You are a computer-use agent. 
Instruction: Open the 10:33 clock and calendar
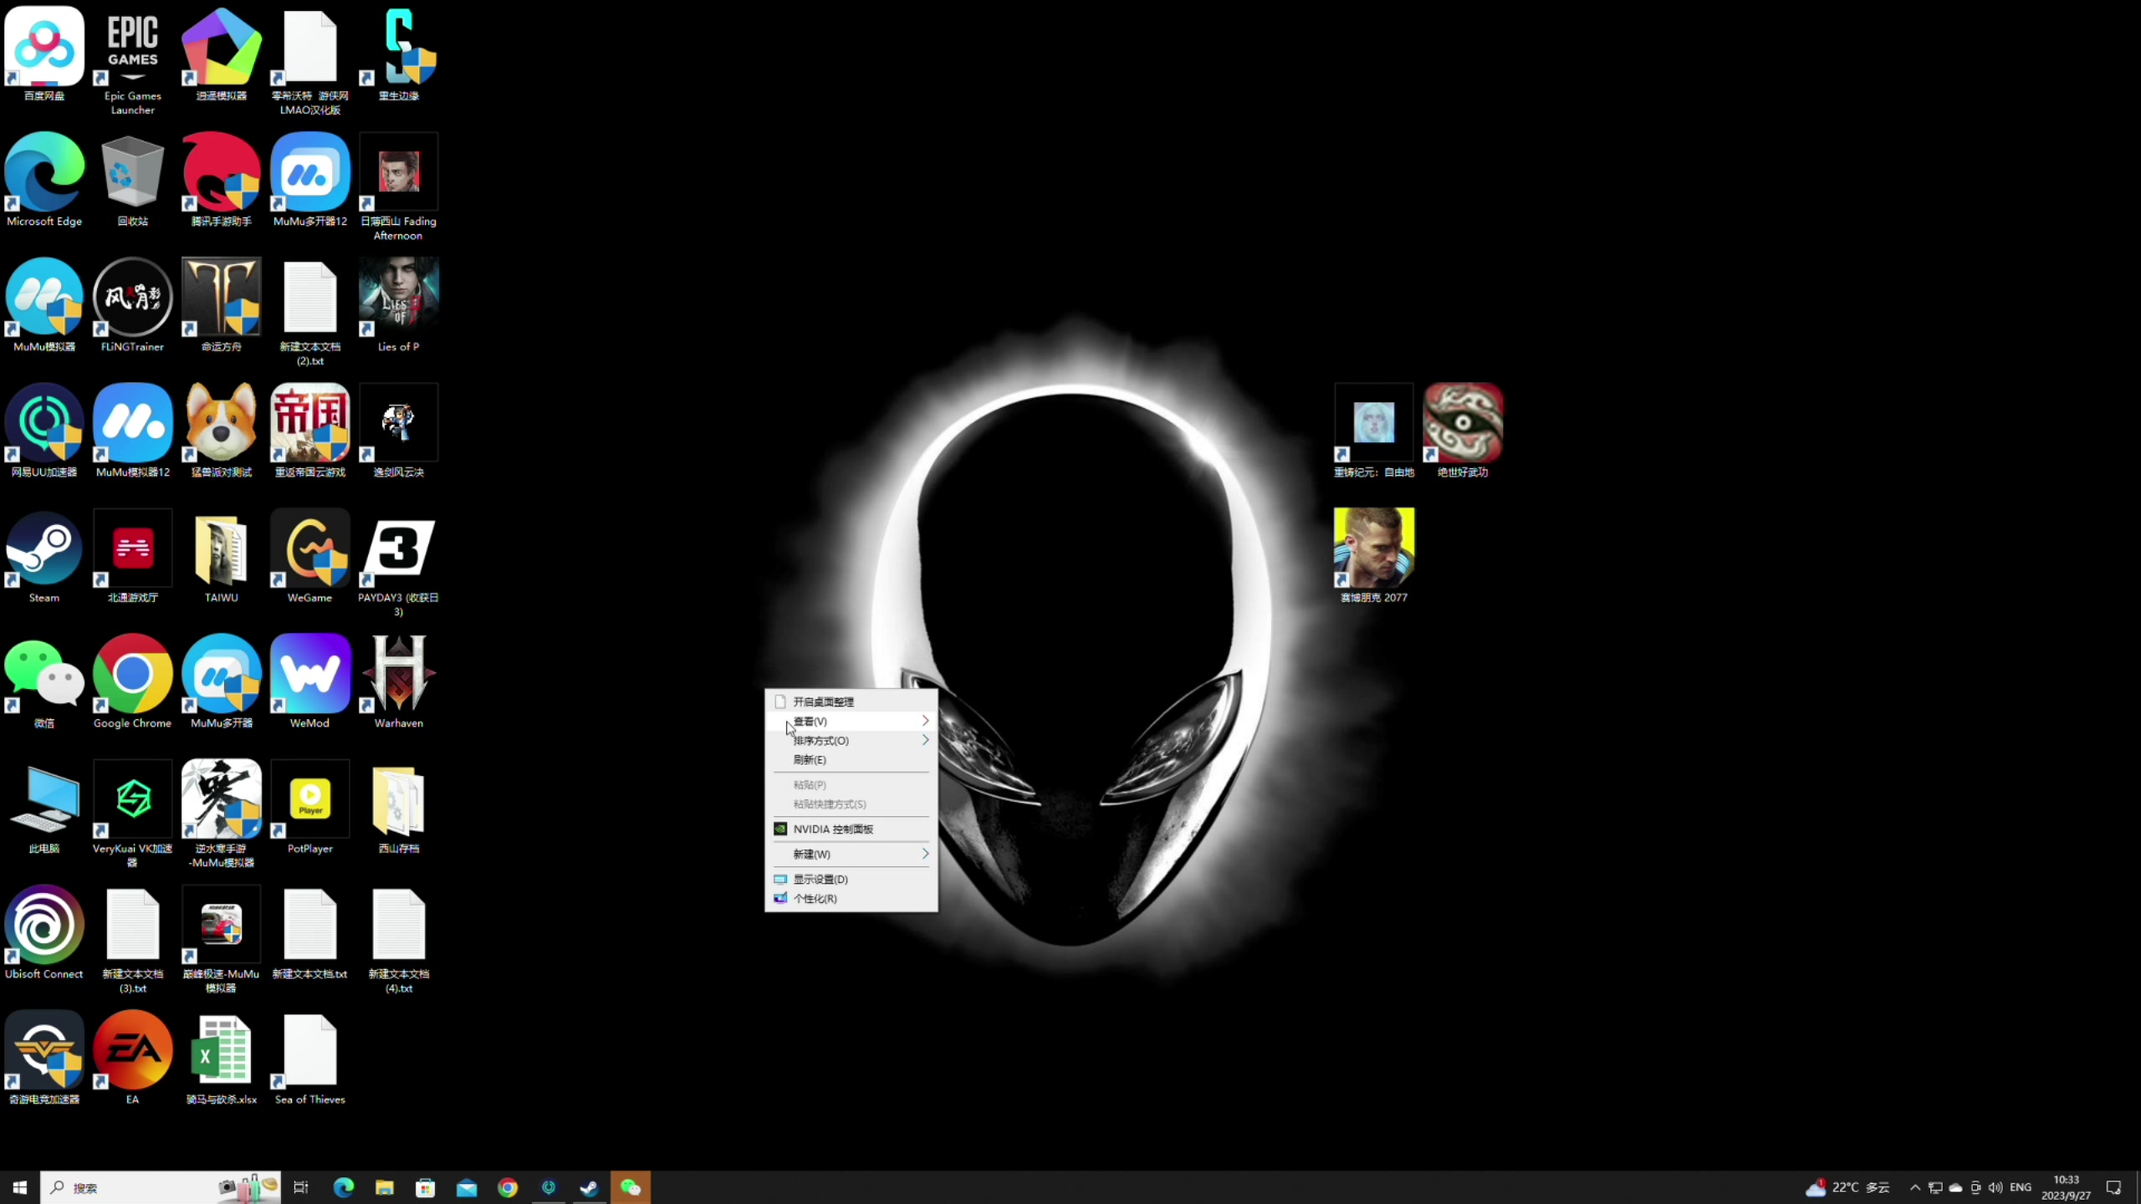point(2066,1187)
